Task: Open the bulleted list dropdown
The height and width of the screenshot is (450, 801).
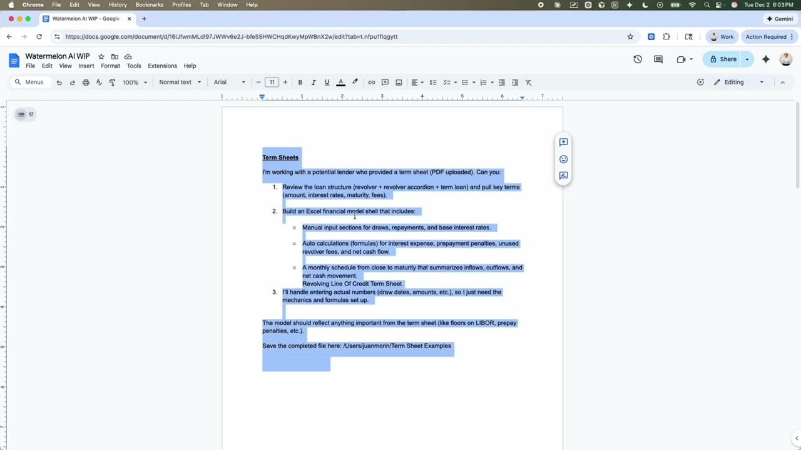Action: coord(468,82)
